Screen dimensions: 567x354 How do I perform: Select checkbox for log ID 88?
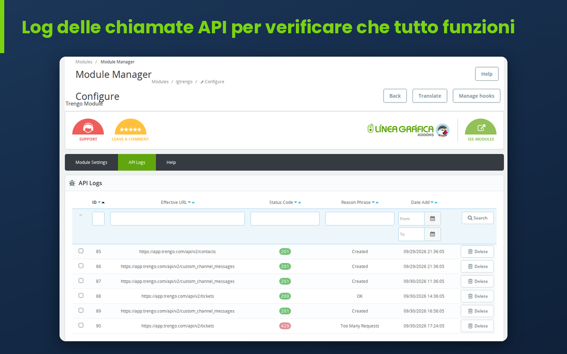(x=81, y=295)
